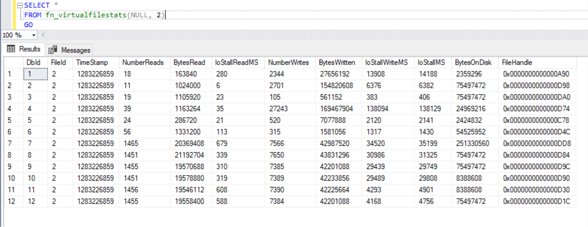588x227 pixels.
Task: Switch to the Results tab
Action: click(29, 49)
